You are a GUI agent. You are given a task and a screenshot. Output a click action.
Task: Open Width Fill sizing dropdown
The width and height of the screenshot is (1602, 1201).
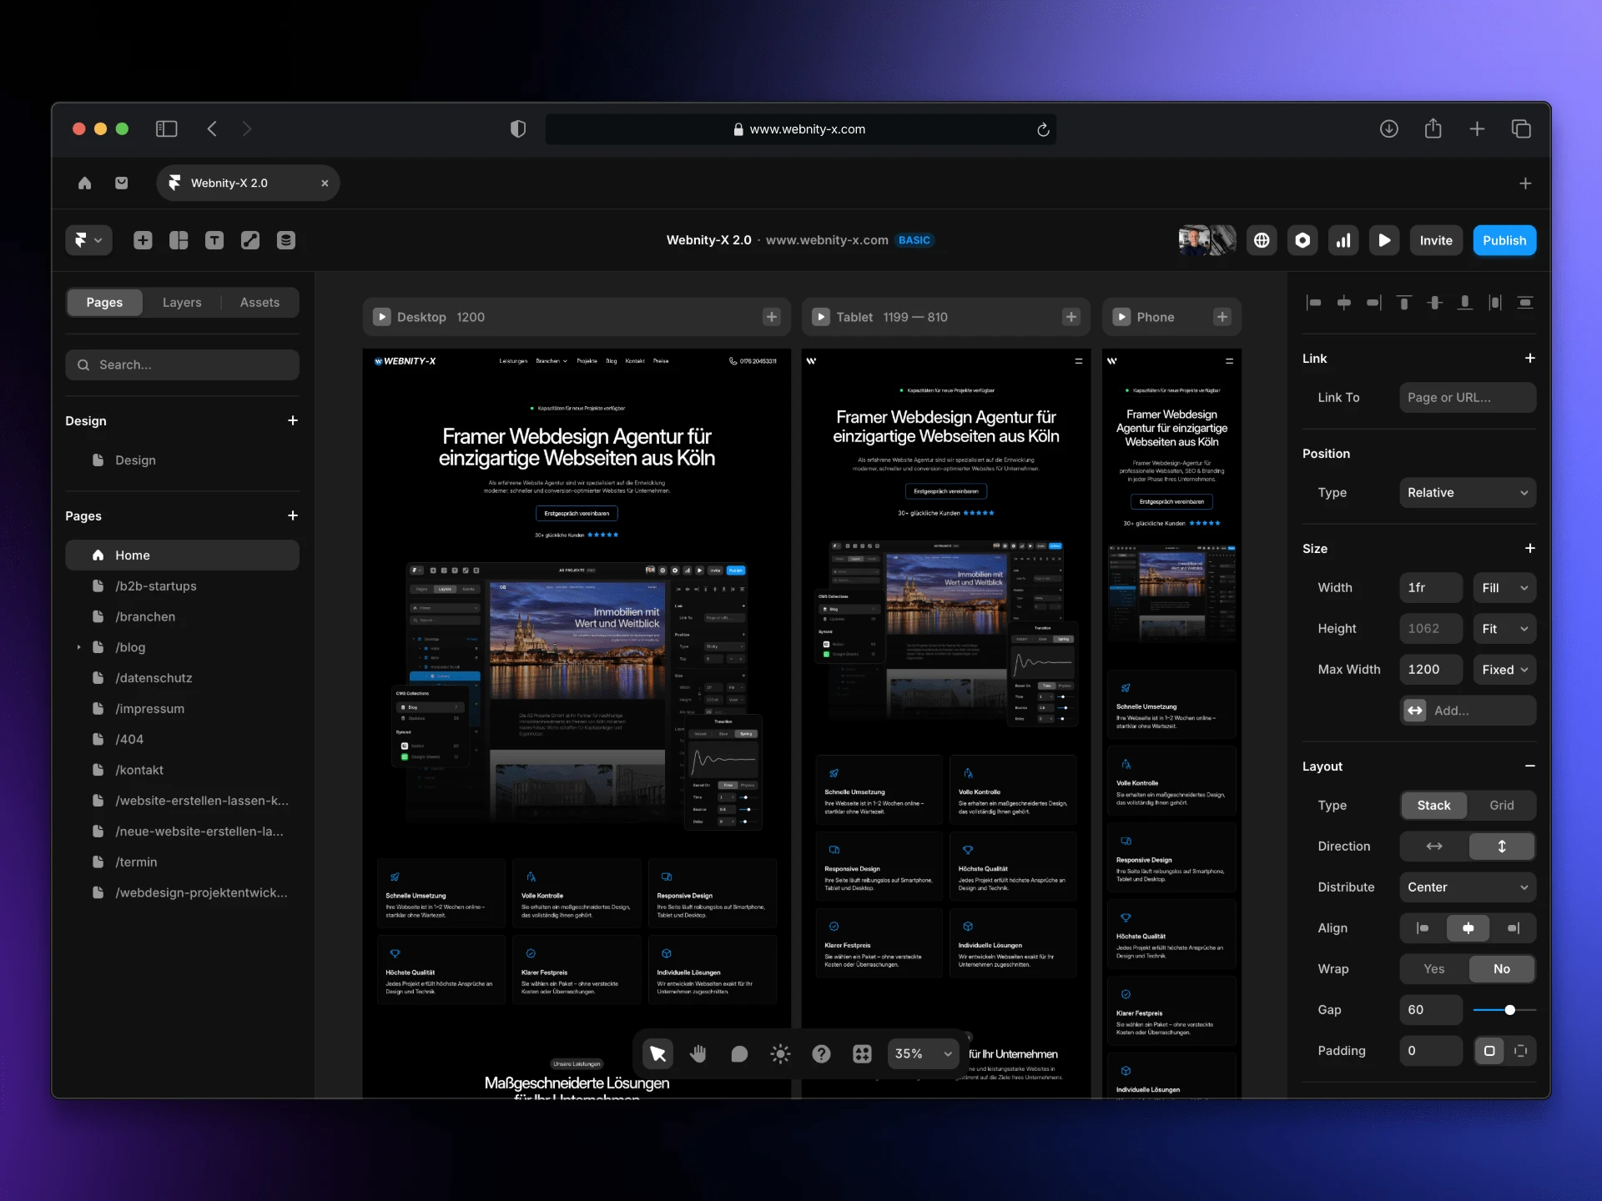(x=1504, y=587)
